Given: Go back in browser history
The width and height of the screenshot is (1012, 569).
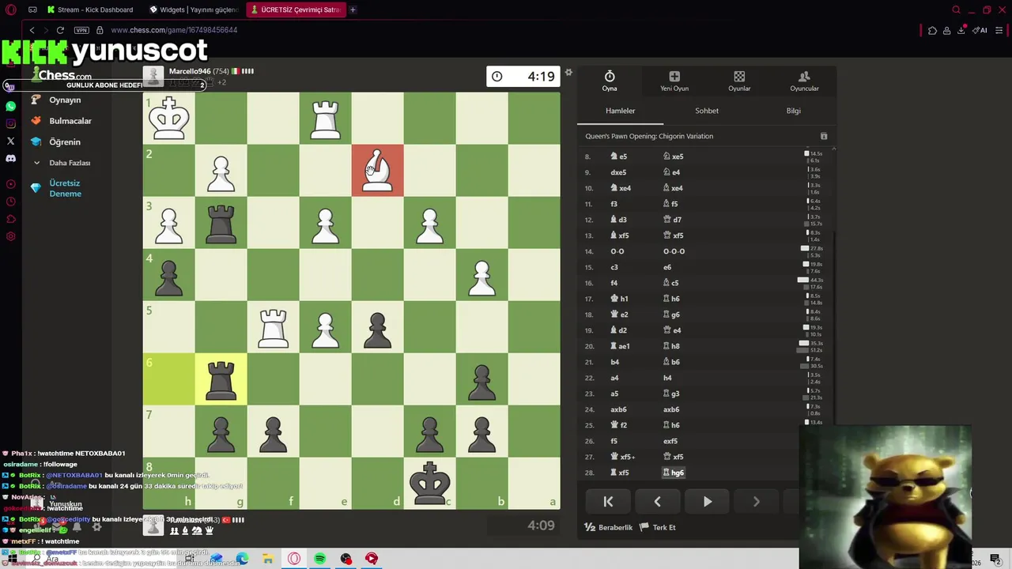Looking at the screenshot, I should coord(32,30).
